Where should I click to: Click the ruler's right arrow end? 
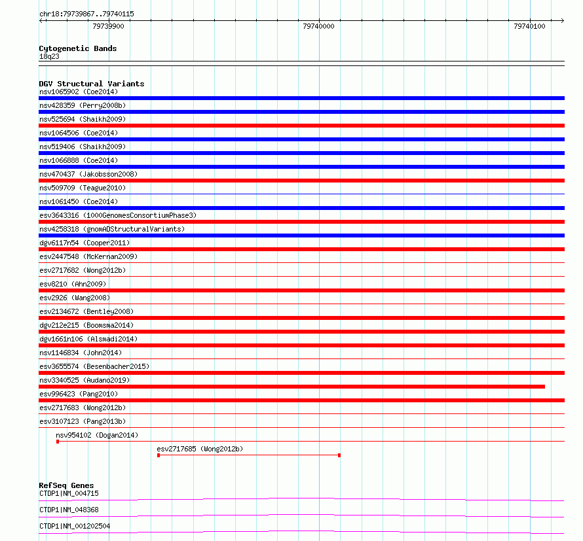click(562, 20)
